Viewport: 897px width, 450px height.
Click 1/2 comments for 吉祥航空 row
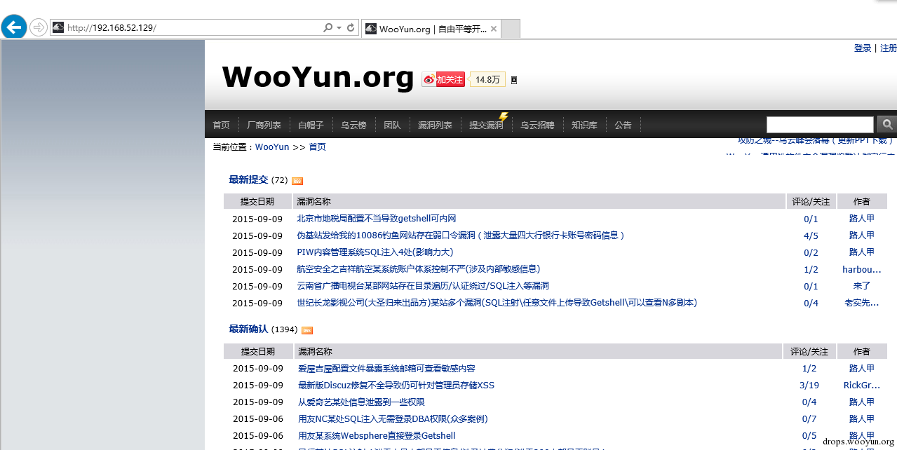click(x=811, y=269)
